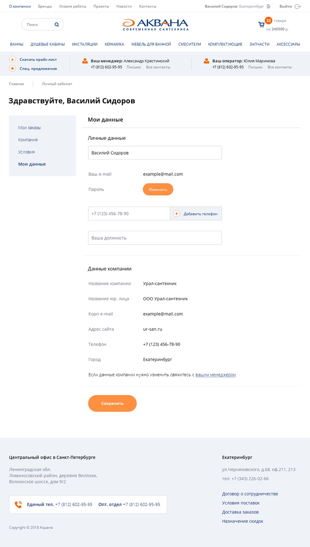Click the city selector icon next to Екатеринбург
This screenshot has width=310, height=547.
pos(269,6)
